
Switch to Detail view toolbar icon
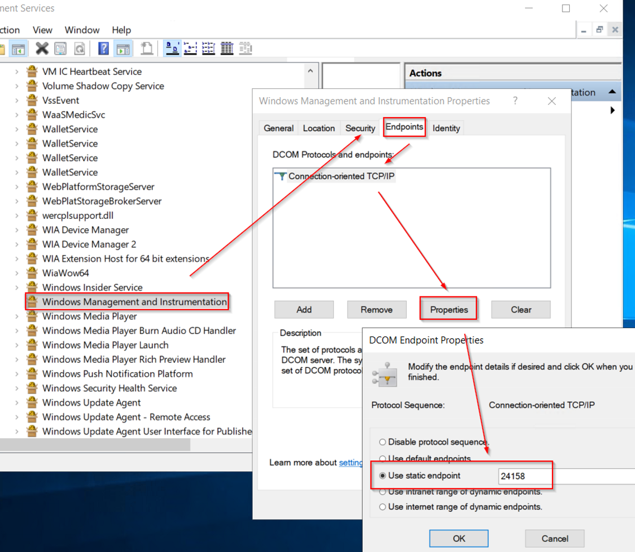[227, 49]
